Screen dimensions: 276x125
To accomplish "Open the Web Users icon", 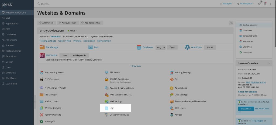I will (172, 108).
